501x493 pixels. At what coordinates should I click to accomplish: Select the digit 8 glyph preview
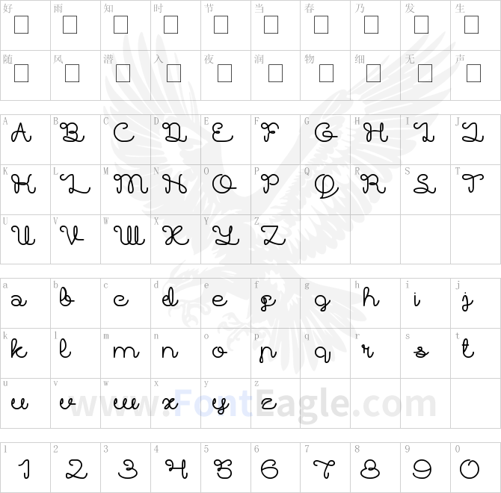(x=370, y=469)
